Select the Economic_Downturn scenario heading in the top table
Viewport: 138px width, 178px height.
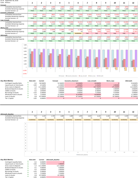click(x=7, y=12)
